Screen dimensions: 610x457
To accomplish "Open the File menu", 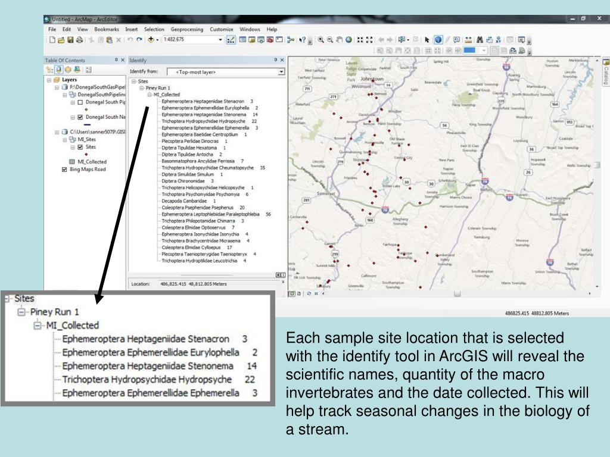I will click(52, 29).
